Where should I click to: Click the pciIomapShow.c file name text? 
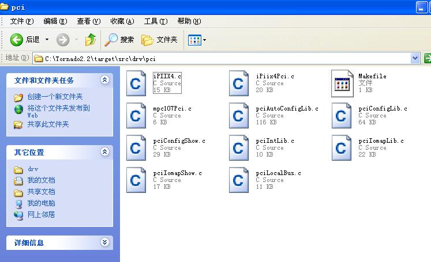[178, 173]
